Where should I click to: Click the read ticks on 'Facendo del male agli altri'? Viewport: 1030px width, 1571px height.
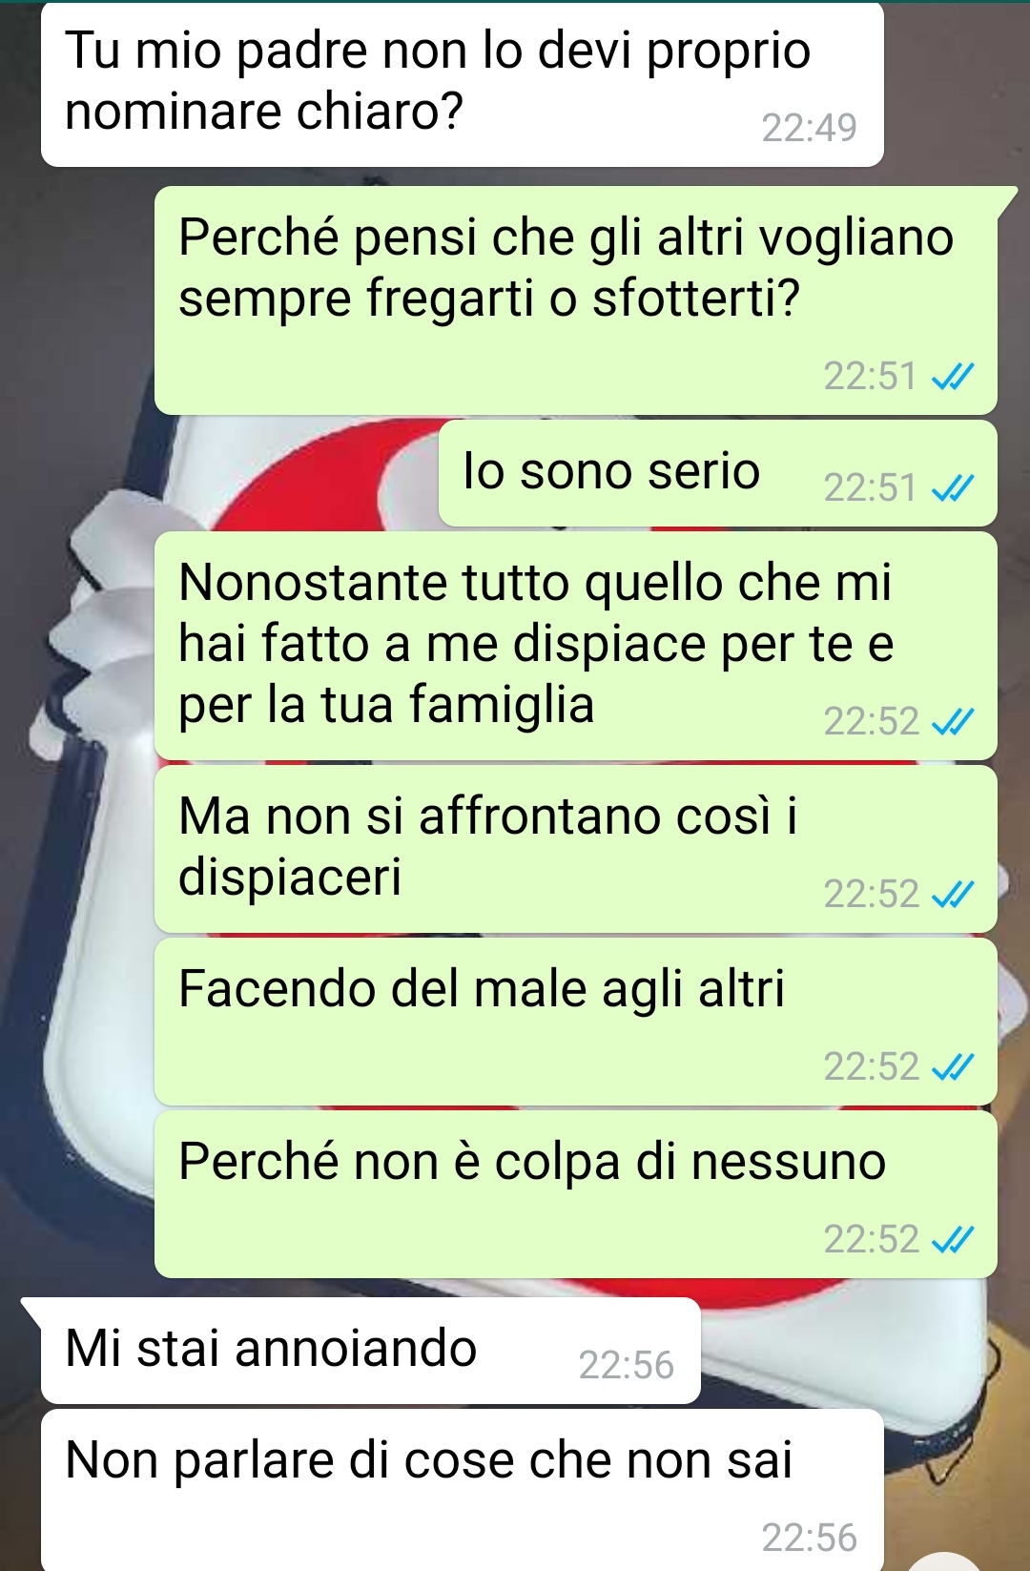click(x=953, y=1066)
